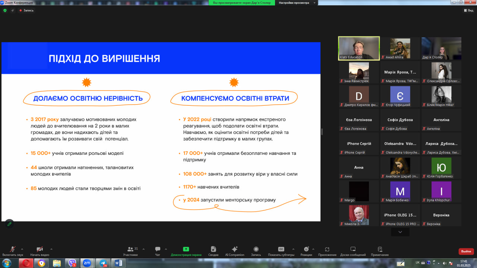
Task: Open audio options arrow beside Включить звук
Action: [x=22, y=249]
